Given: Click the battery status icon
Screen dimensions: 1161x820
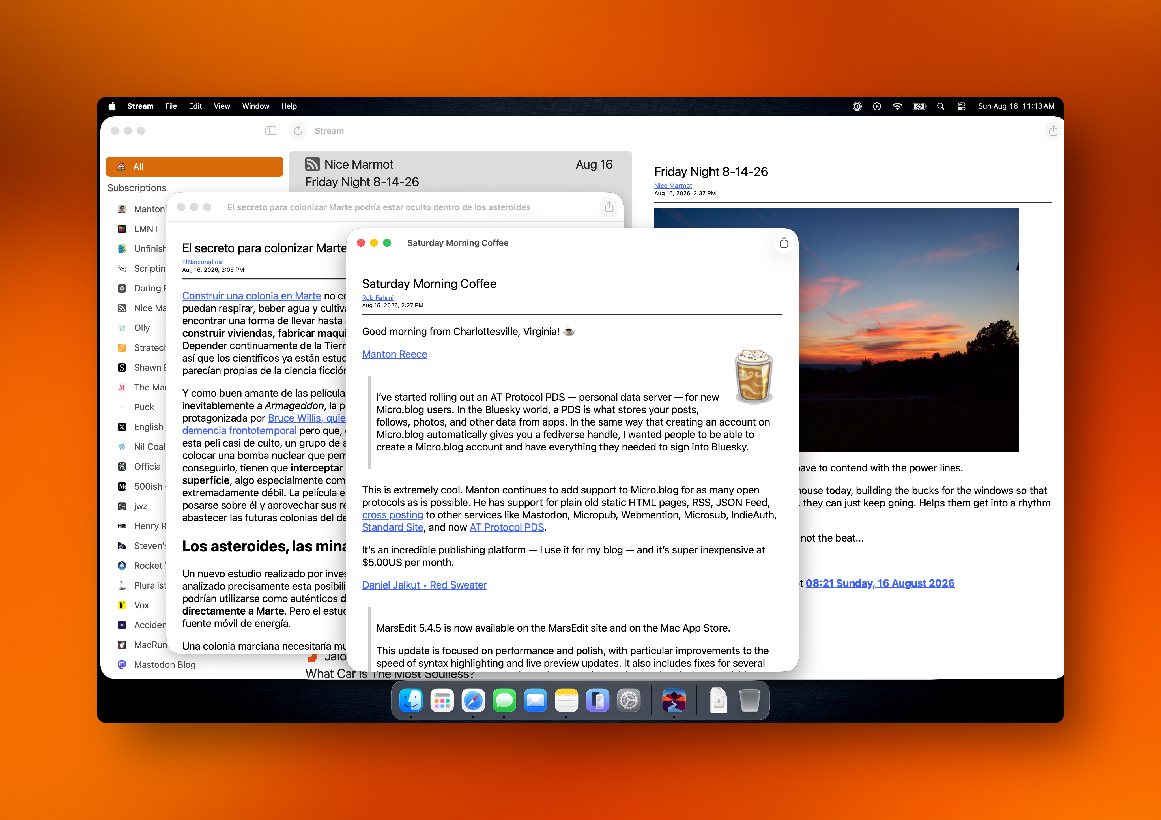Looking at the screenshot, I should click(x=919, y=106).
